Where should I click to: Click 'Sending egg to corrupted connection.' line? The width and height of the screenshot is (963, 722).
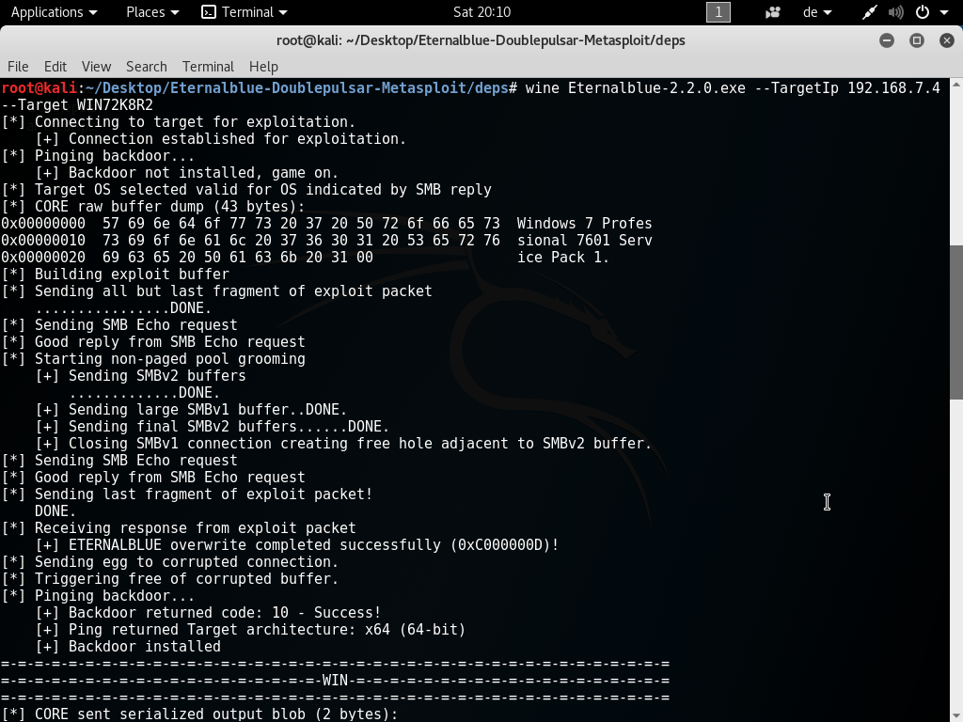pos(169,562)
